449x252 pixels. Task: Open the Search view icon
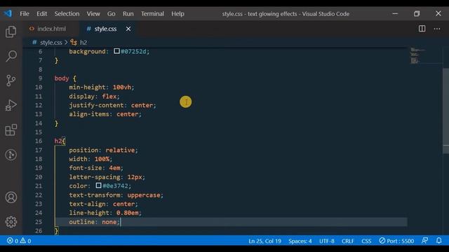click(11, 56)
